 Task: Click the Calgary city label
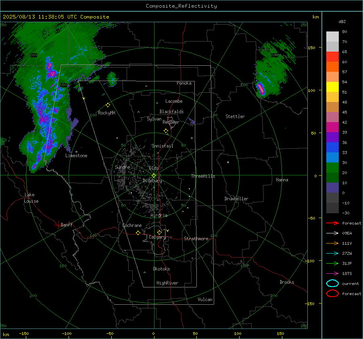coord(157,237)
